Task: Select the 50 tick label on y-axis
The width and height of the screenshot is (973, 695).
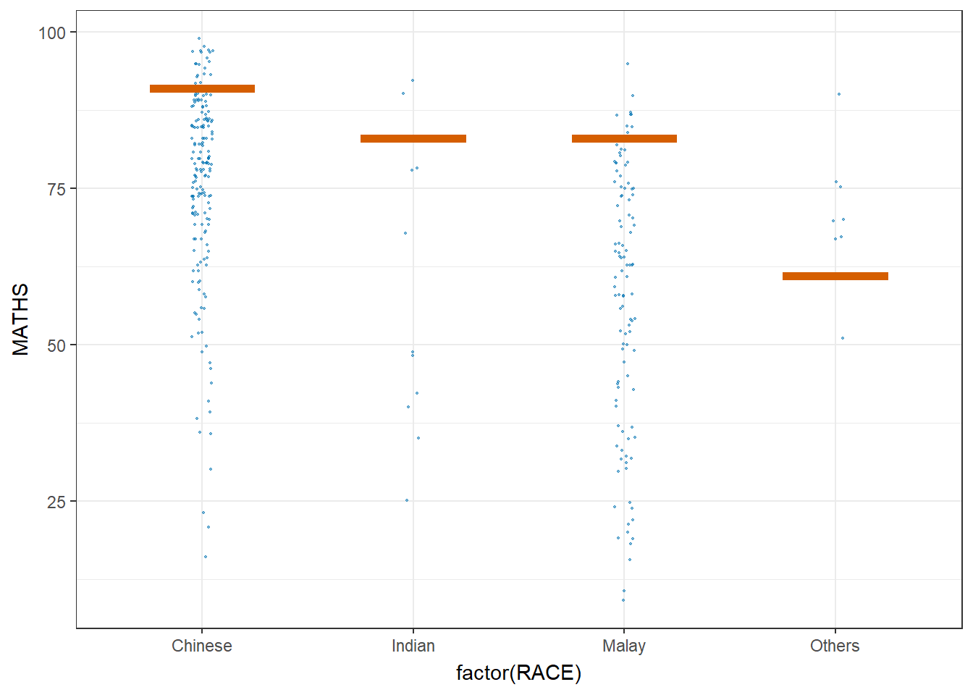Action: [56, 345]
